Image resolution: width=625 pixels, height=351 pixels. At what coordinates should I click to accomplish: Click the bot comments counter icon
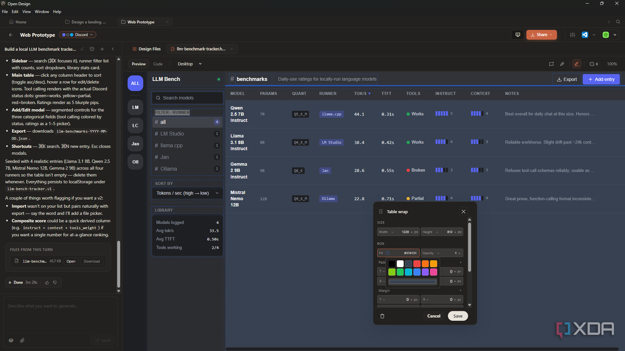coord(594,64)
